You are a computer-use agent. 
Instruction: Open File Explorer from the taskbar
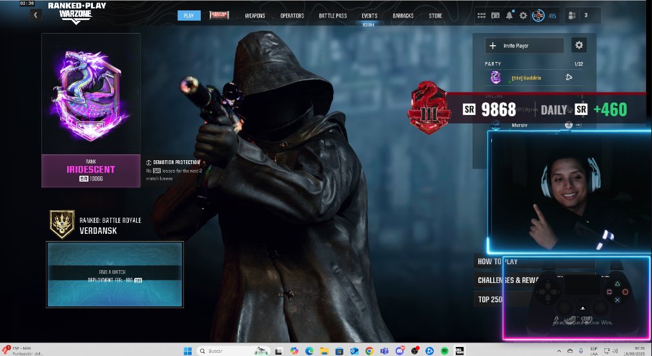coord(324,351)
